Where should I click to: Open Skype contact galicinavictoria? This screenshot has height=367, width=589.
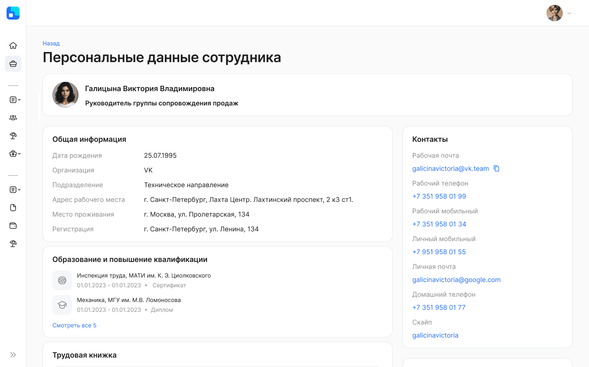(435, 335)
